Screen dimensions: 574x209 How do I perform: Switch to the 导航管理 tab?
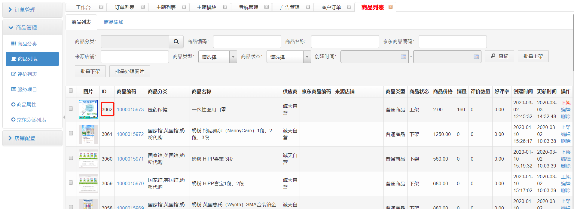click(249, 7)
